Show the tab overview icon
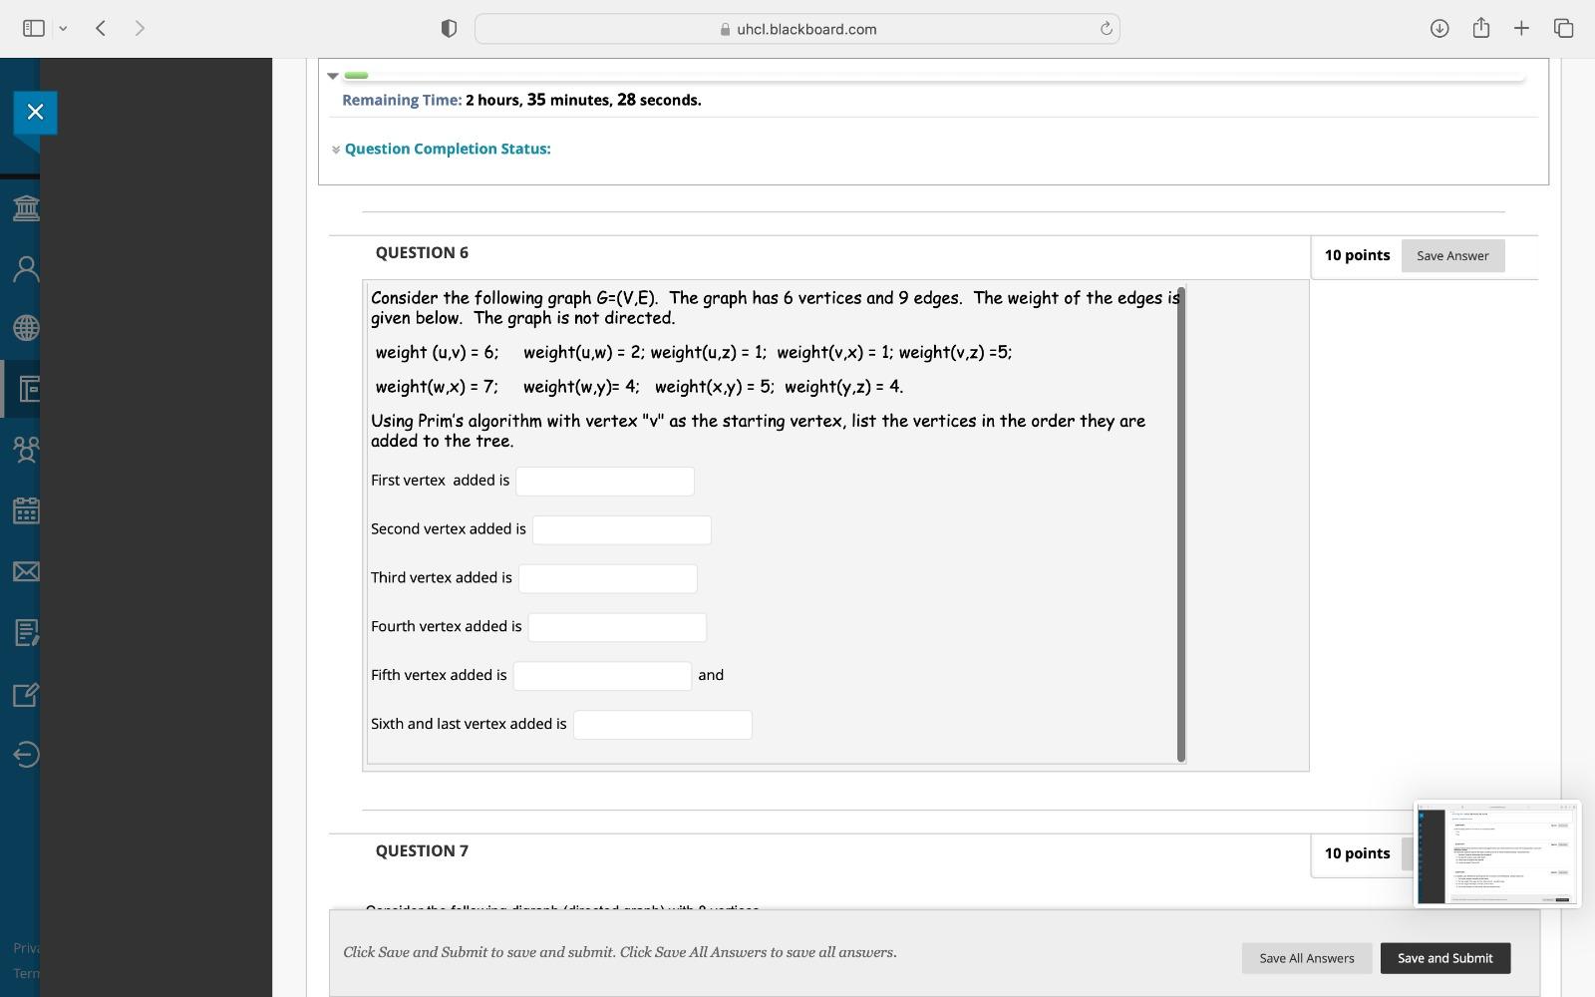 tap(1563, 29)
